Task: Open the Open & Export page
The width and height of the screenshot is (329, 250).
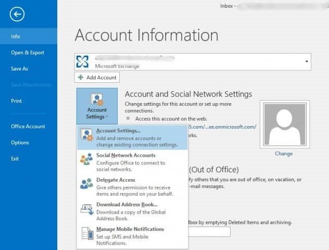Action: tap(28, 53)
